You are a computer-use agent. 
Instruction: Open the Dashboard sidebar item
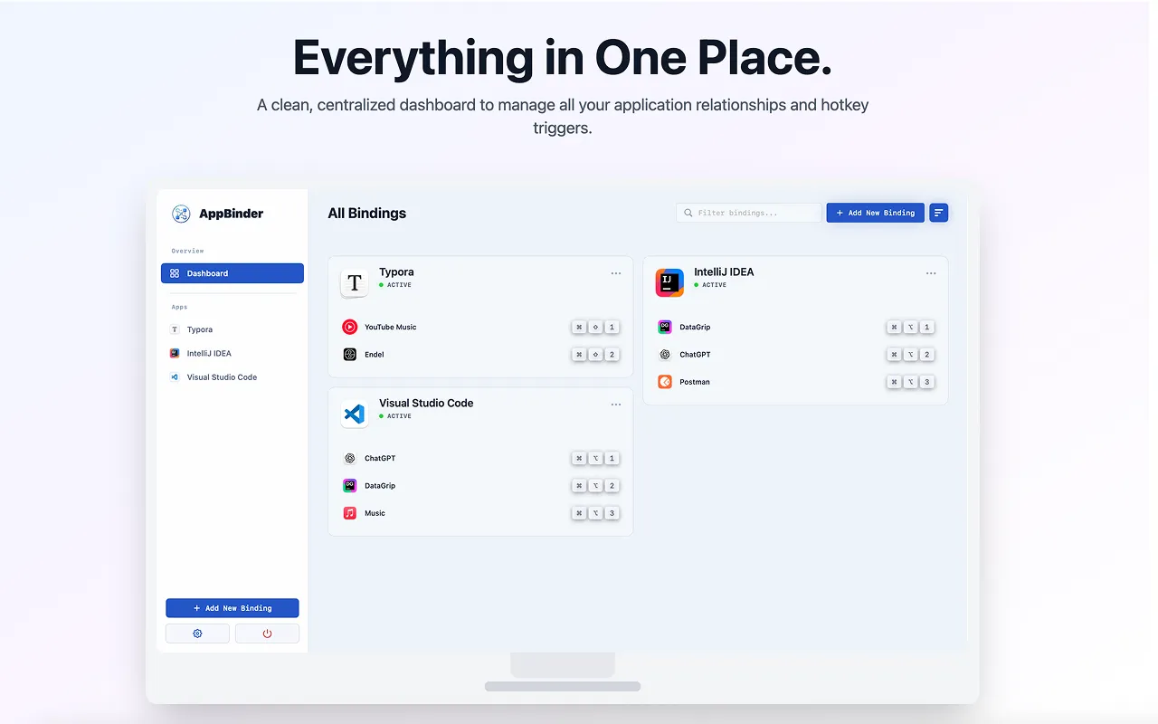pyautogui.click(x=233, y=273)
